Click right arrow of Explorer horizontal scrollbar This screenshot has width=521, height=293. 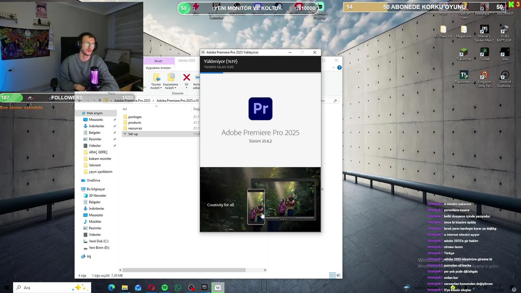coord(265,270)
